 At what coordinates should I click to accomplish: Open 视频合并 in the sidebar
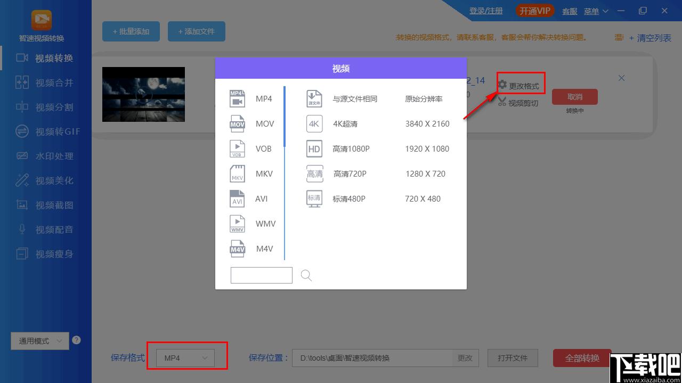click(46, 82)
